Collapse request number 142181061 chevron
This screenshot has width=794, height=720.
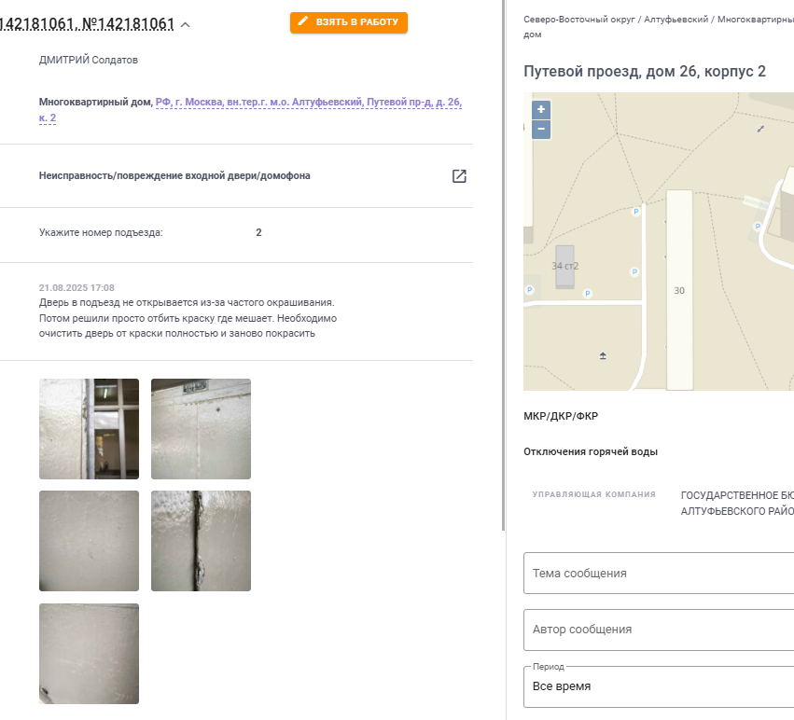(186, 24)
